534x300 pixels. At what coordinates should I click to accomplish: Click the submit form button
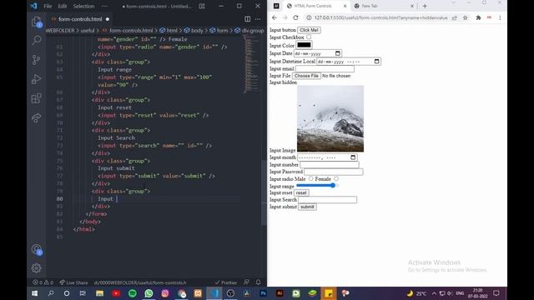click(x=307, y=207)
